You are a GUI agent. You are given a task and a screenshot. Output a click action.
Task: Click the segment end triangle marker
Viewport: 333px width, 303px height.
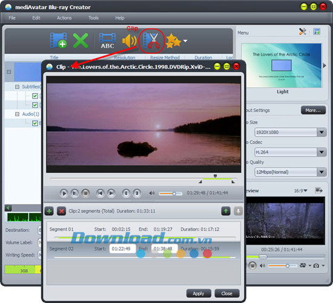click(233, 181)
